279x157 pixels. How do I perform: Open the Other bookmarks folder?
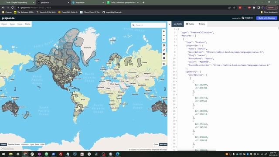pos(269,12)
